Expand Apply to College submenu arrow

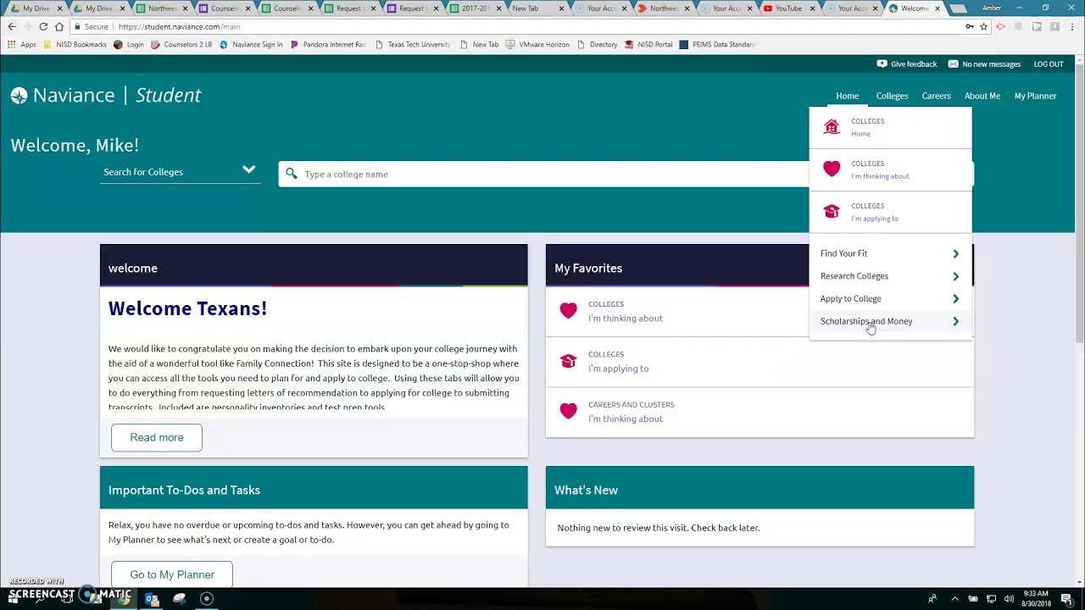pyautogui.click(x=955, y=298)
